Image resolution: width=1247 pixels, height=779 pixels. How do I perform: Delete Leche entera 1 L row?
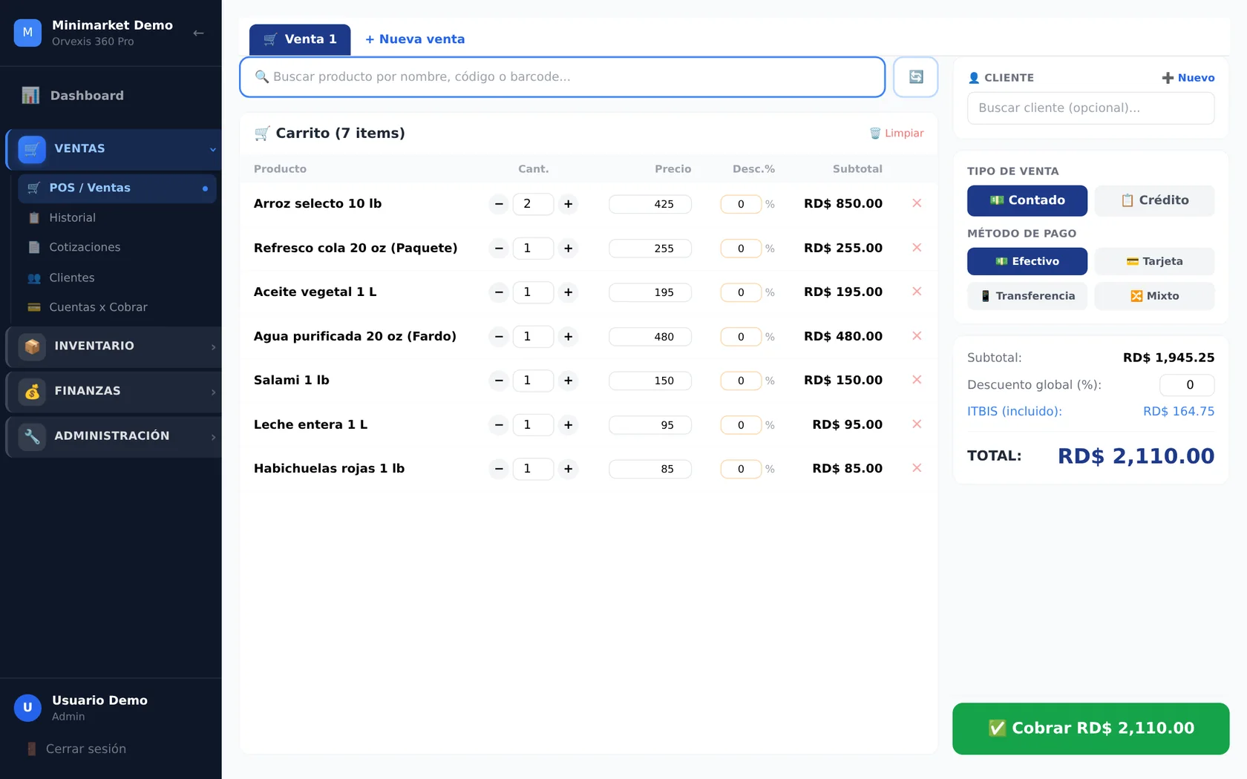[917, 424]
